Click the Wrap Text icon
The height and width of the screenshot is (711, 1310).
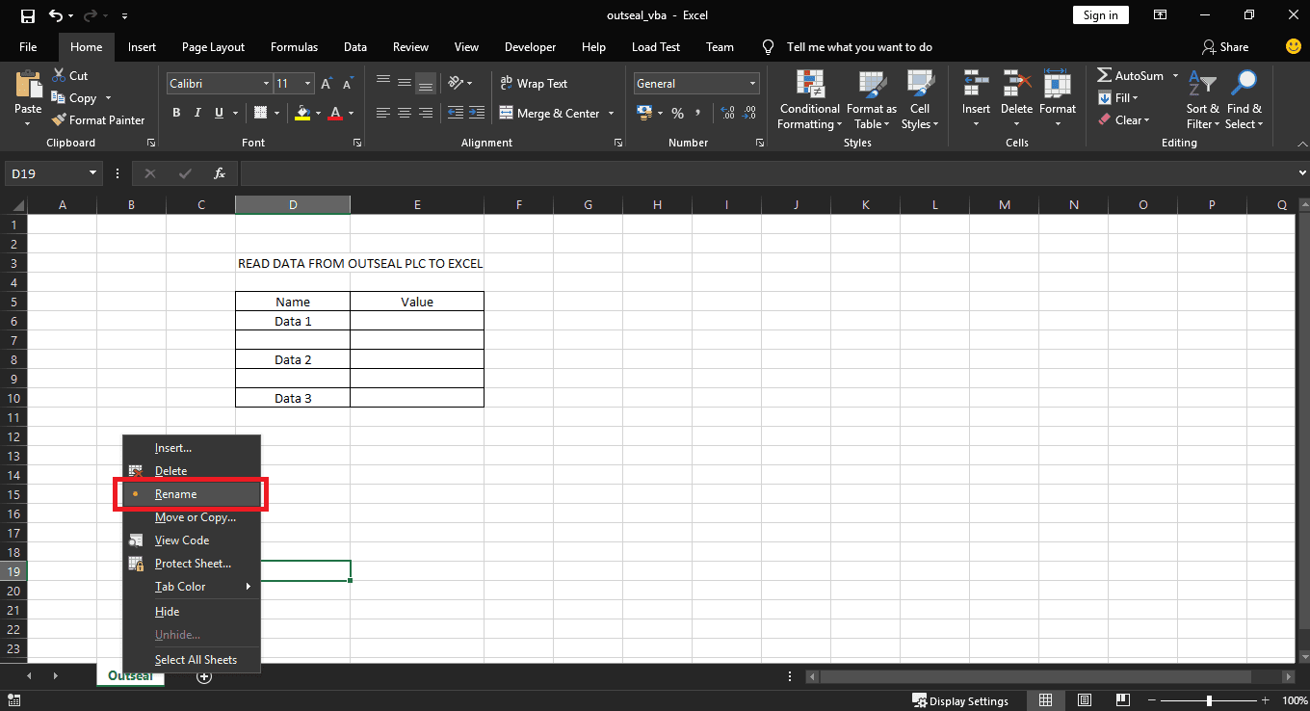pyautogui.click(x=508, y=83)
